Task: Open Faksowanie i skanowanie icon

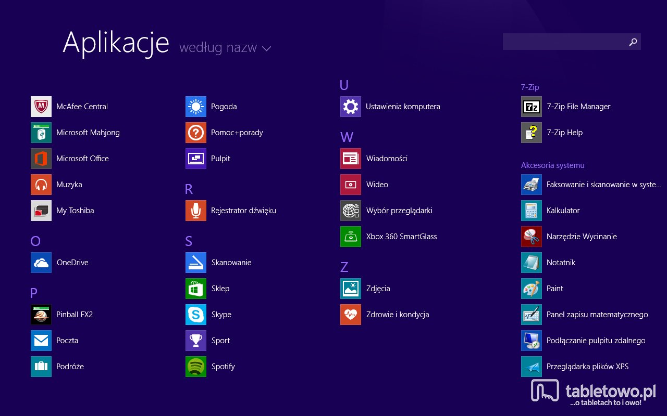Action: 532,185
